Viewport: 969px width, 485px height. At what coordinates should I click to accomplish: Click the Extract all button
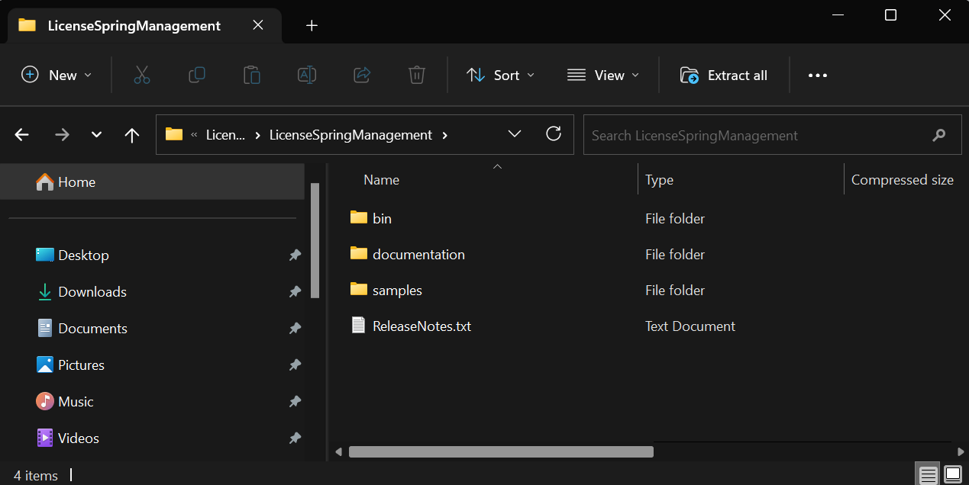point(724,75)
